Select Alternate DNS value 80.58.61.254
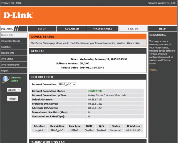 [95, 108]
